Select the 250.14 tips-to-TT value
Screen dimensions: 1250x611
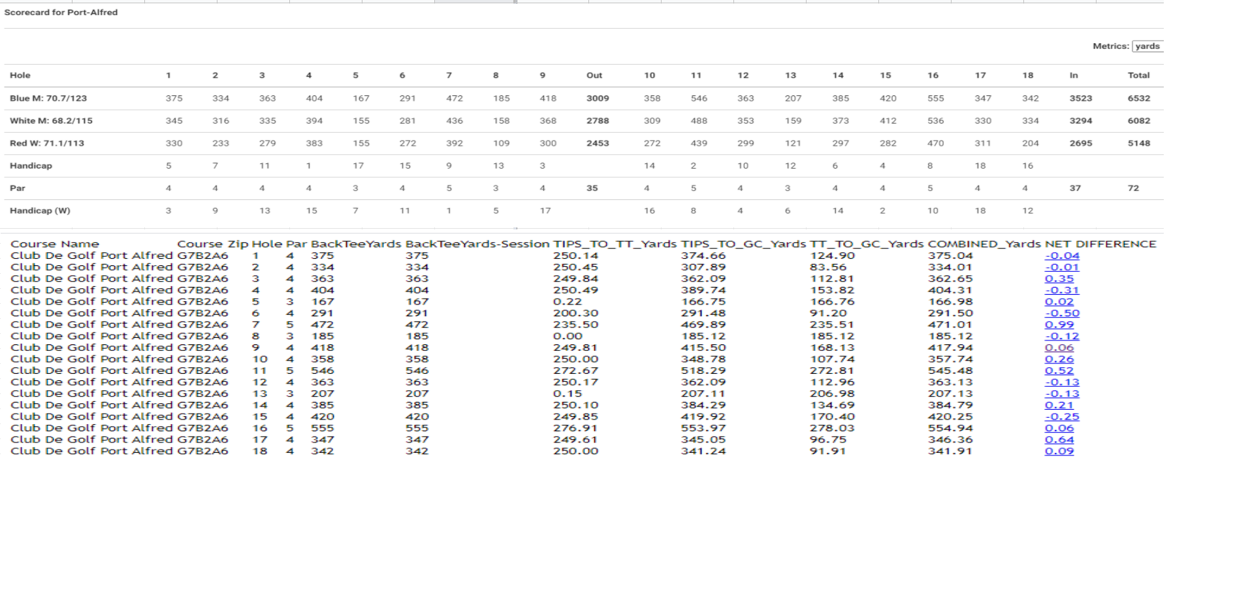point(575,256)
